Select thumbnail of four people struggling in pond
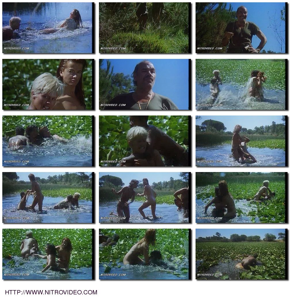The height and width of the screenshot is (303, 291). click(47, 198)
